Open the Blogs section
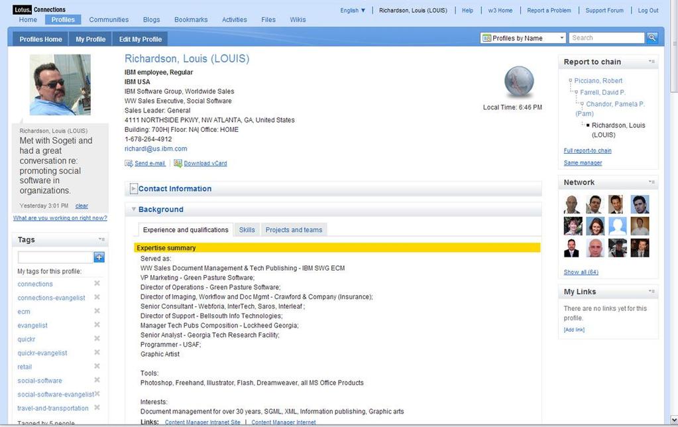Image resolution: width=678 pixels, height=427 pixels. coord(151,19)
